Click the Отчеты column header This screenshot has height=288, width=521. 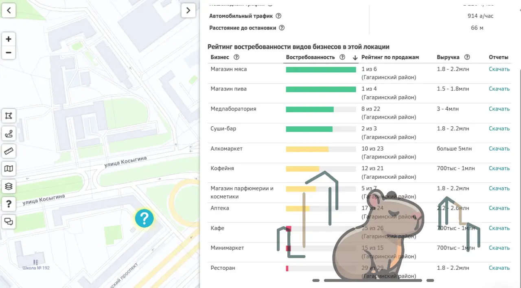(x=499, y=57)
